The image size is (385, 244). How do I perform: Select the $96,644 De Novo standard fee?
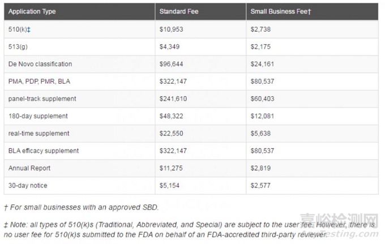pyautogui.click(x=172, y=64)
